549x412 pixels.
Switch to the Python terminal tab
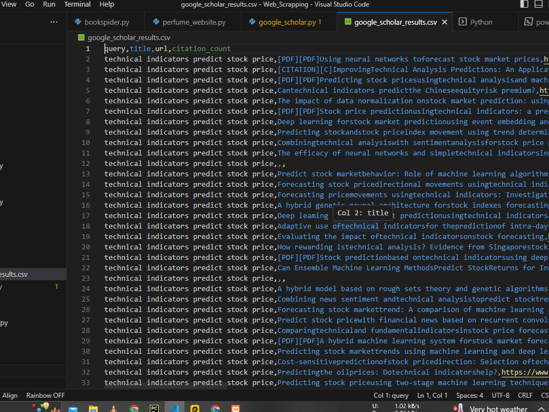[485, 22]
